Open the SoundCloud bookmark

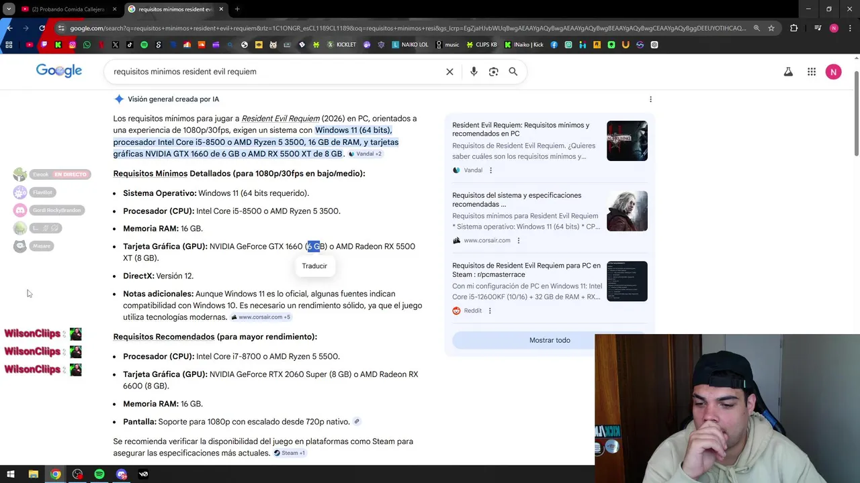click(201, 45)
